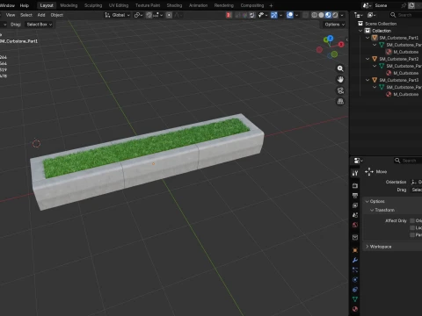Click the SM_Curbstone_Part2 object icon in outliner

point(375,59)
